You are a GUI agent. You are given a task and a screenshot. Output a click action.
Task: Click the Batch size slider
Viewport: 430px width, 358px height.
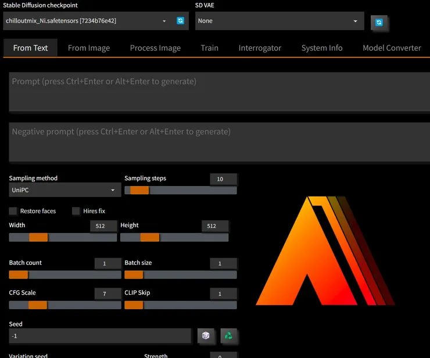[181, 275]
